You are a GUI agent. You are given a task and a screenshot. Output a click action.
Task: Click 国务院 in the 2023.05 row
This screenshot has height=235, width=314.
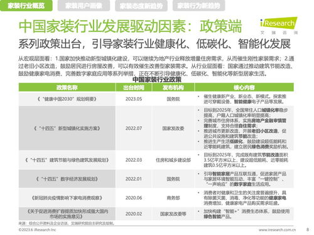(173, 99)
